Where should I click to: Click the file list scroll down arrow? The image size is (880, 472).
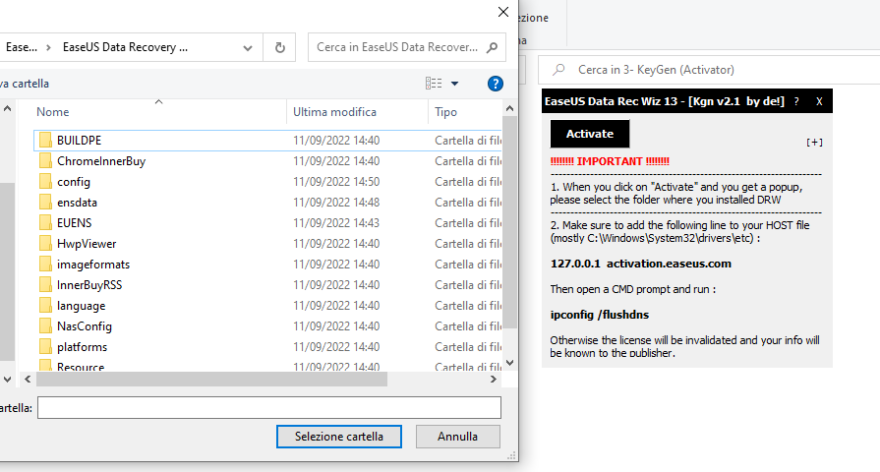(x=509, y=363)
